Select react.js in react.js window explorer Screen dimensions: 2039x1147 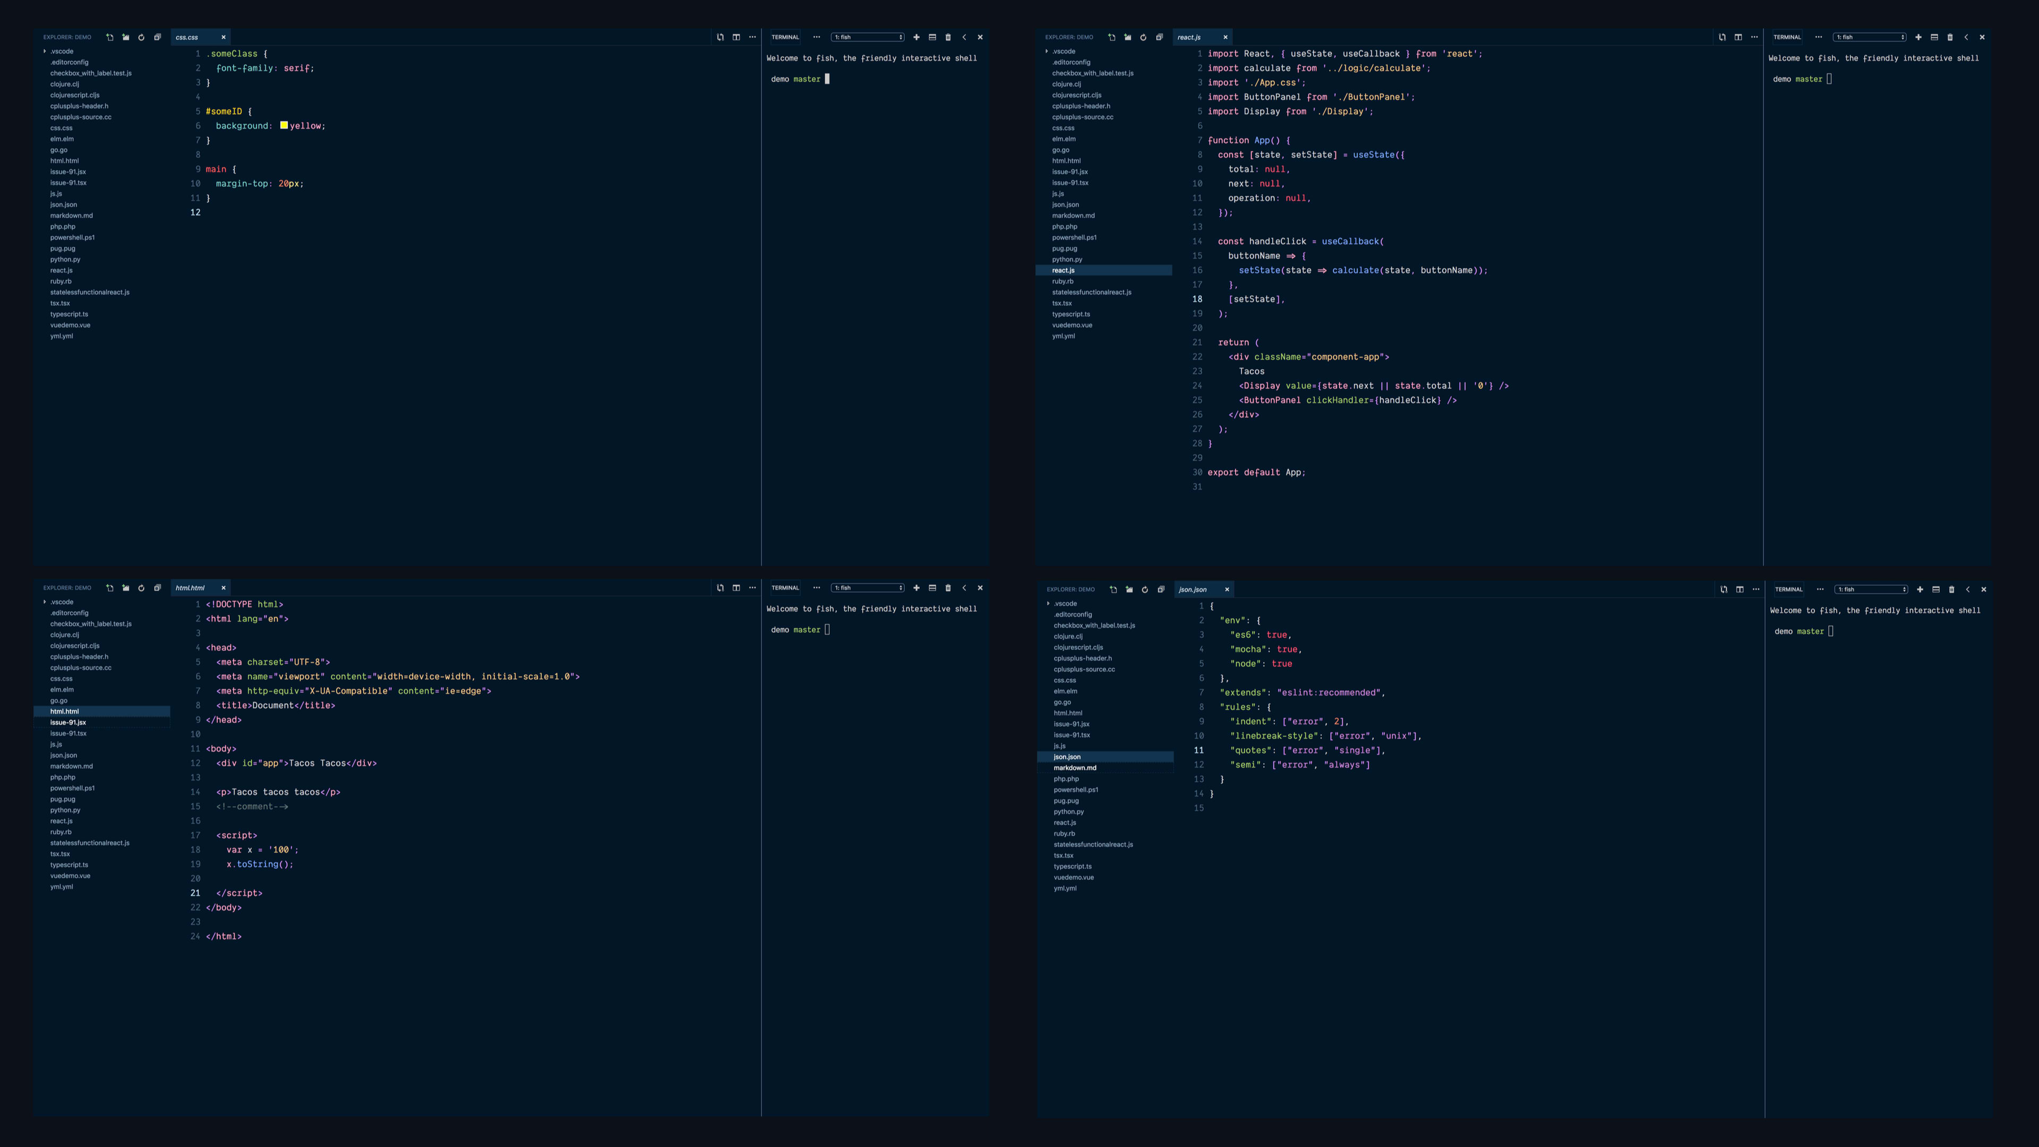1104,271
